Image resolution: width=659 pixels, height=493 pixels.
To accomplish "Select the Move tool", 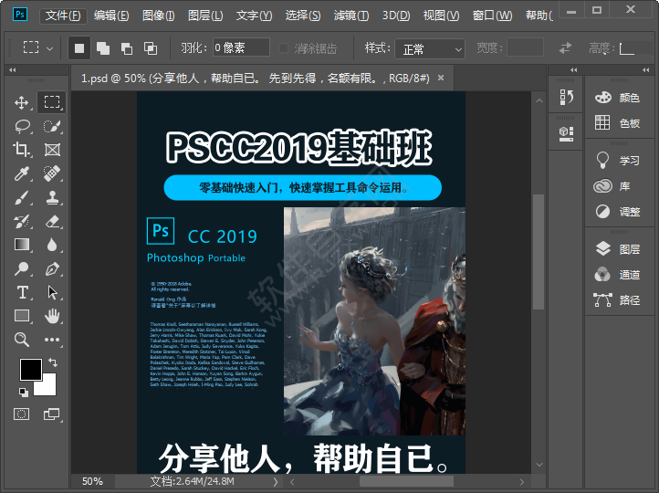I will (21, 102).
